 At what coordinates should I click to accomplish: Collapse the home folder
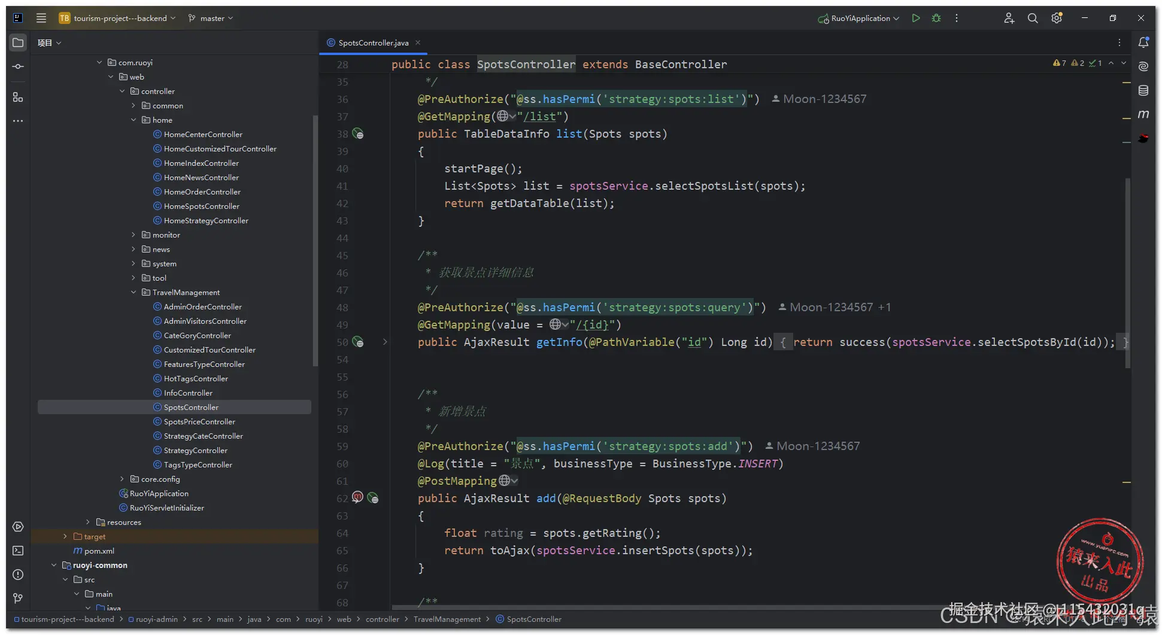click(134, 120)
